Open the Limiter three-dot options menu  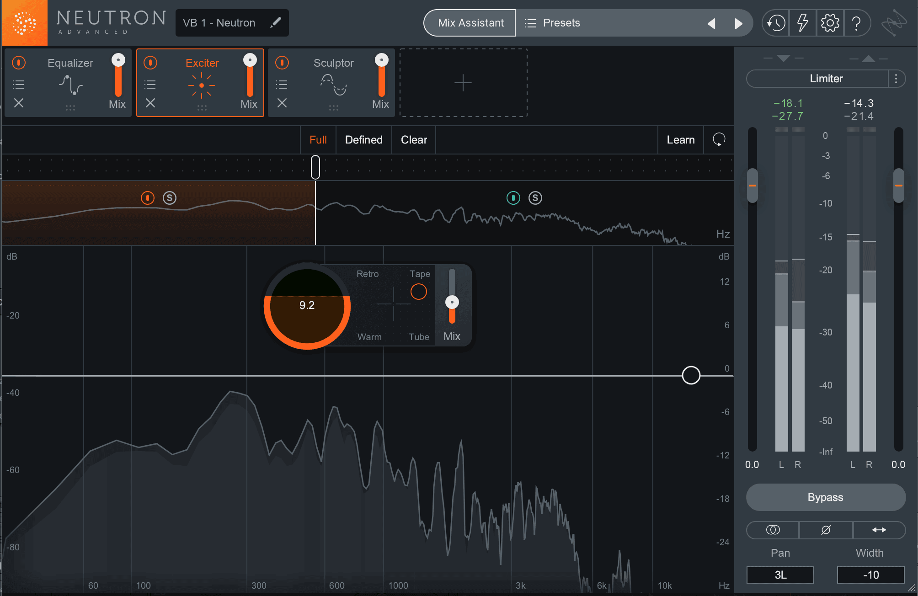tap(896, 79)
